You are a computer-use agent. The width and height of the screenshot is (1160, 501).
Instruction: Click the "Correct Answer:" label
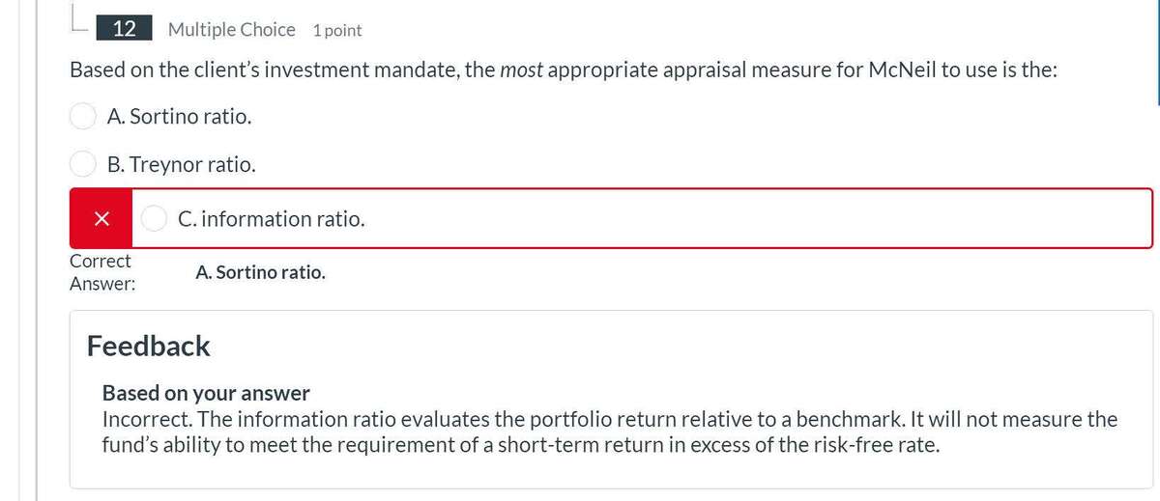tap(101, 272)
